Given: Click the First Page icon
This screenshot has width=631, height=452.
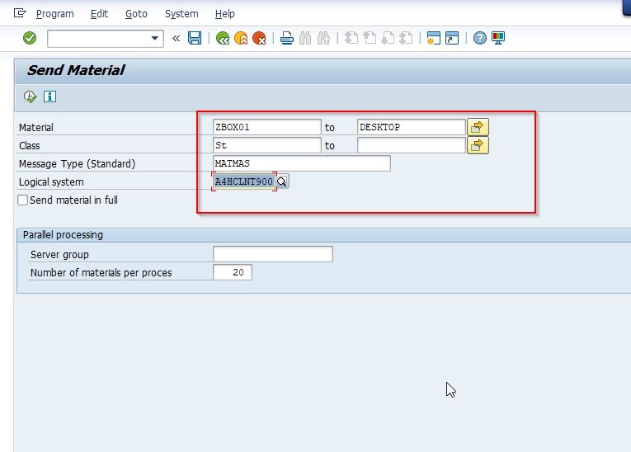Looking at the screenshot, I should pyautogui.click(x=351, y=38).
